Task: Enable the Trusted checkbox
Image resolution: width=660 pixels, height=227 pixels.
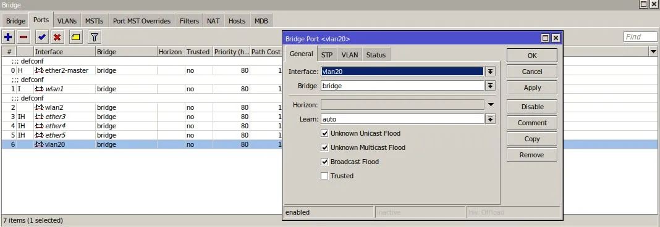Action: pos(324,176)
